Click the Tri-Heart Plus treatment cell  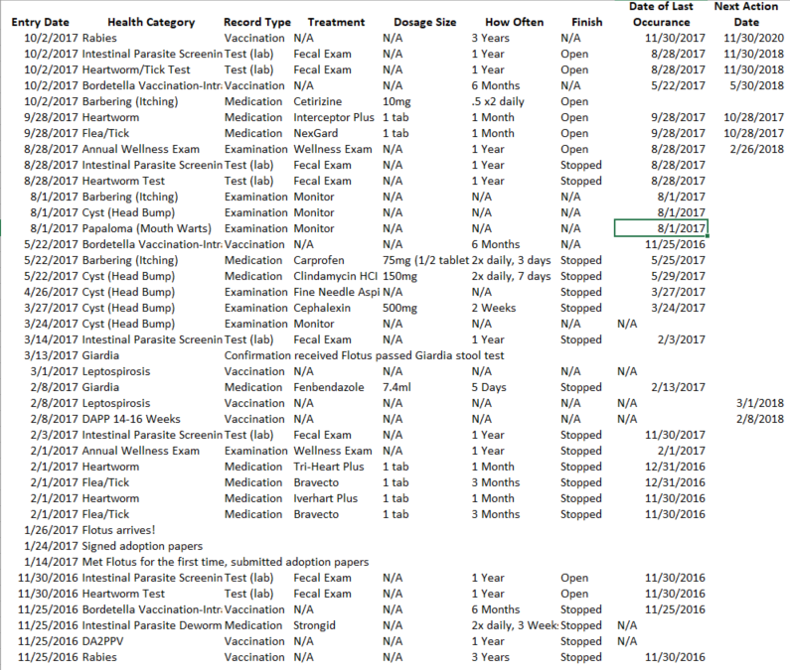pyautogui.click(x=329, y=467)
